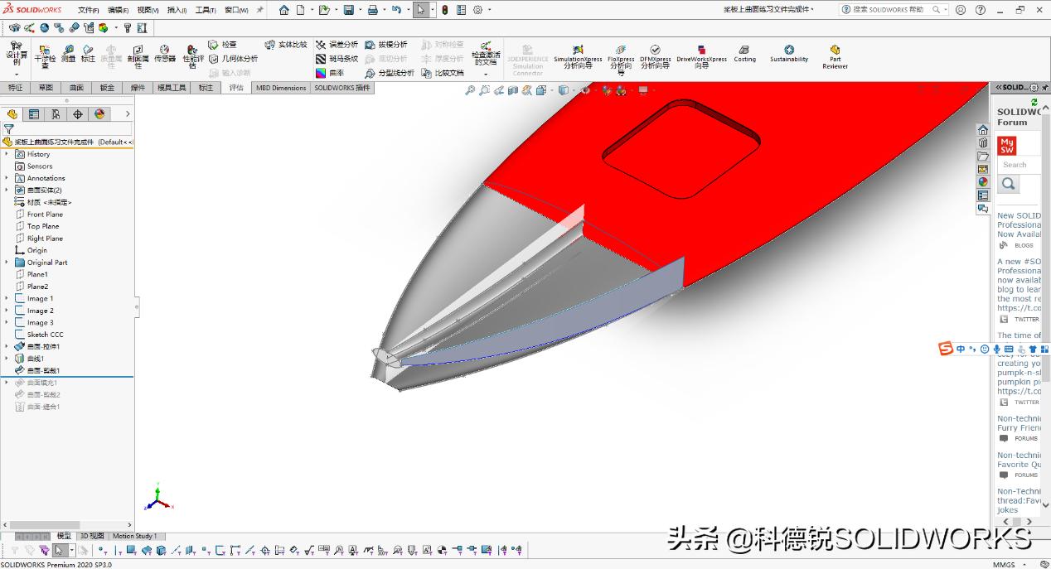
Task: Open 实体比较 body compare tool
Action: 286,45
